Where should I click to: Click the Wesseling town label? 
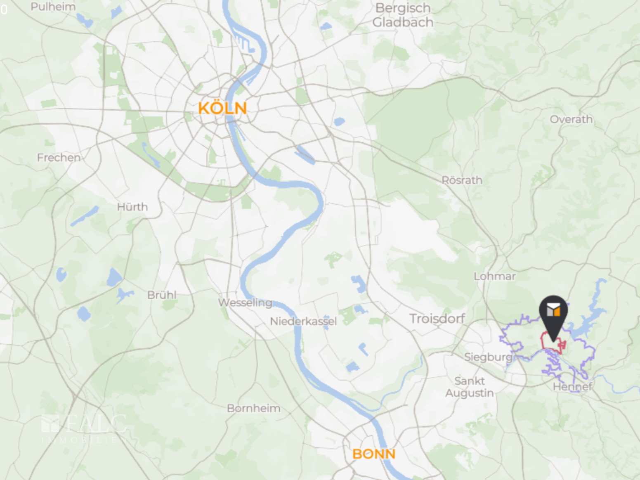coord(245,303)
